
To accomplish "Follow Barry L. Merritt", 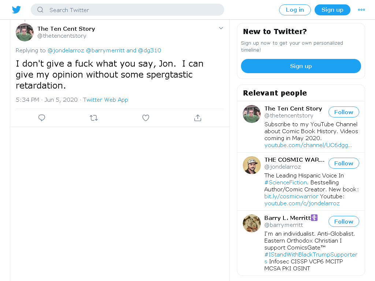I will pyautogui.click(x=344, y=221).
